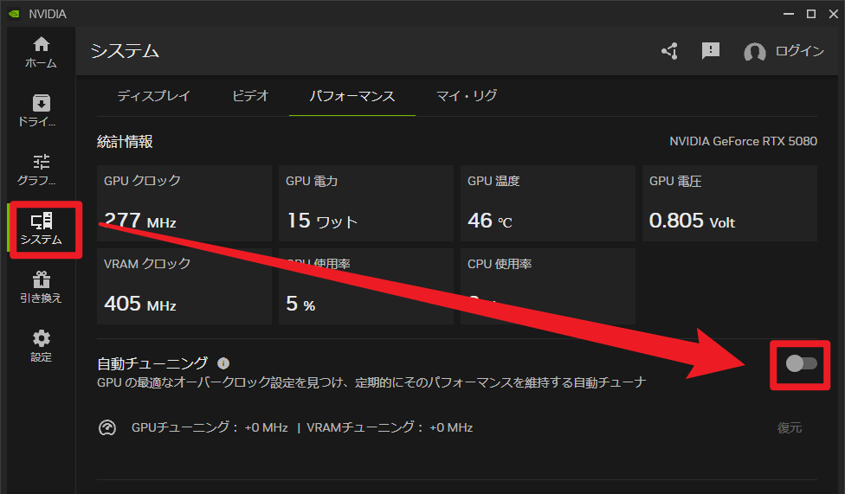
Task: Click the 復元 restore button
Action: [x=790, y=427]
